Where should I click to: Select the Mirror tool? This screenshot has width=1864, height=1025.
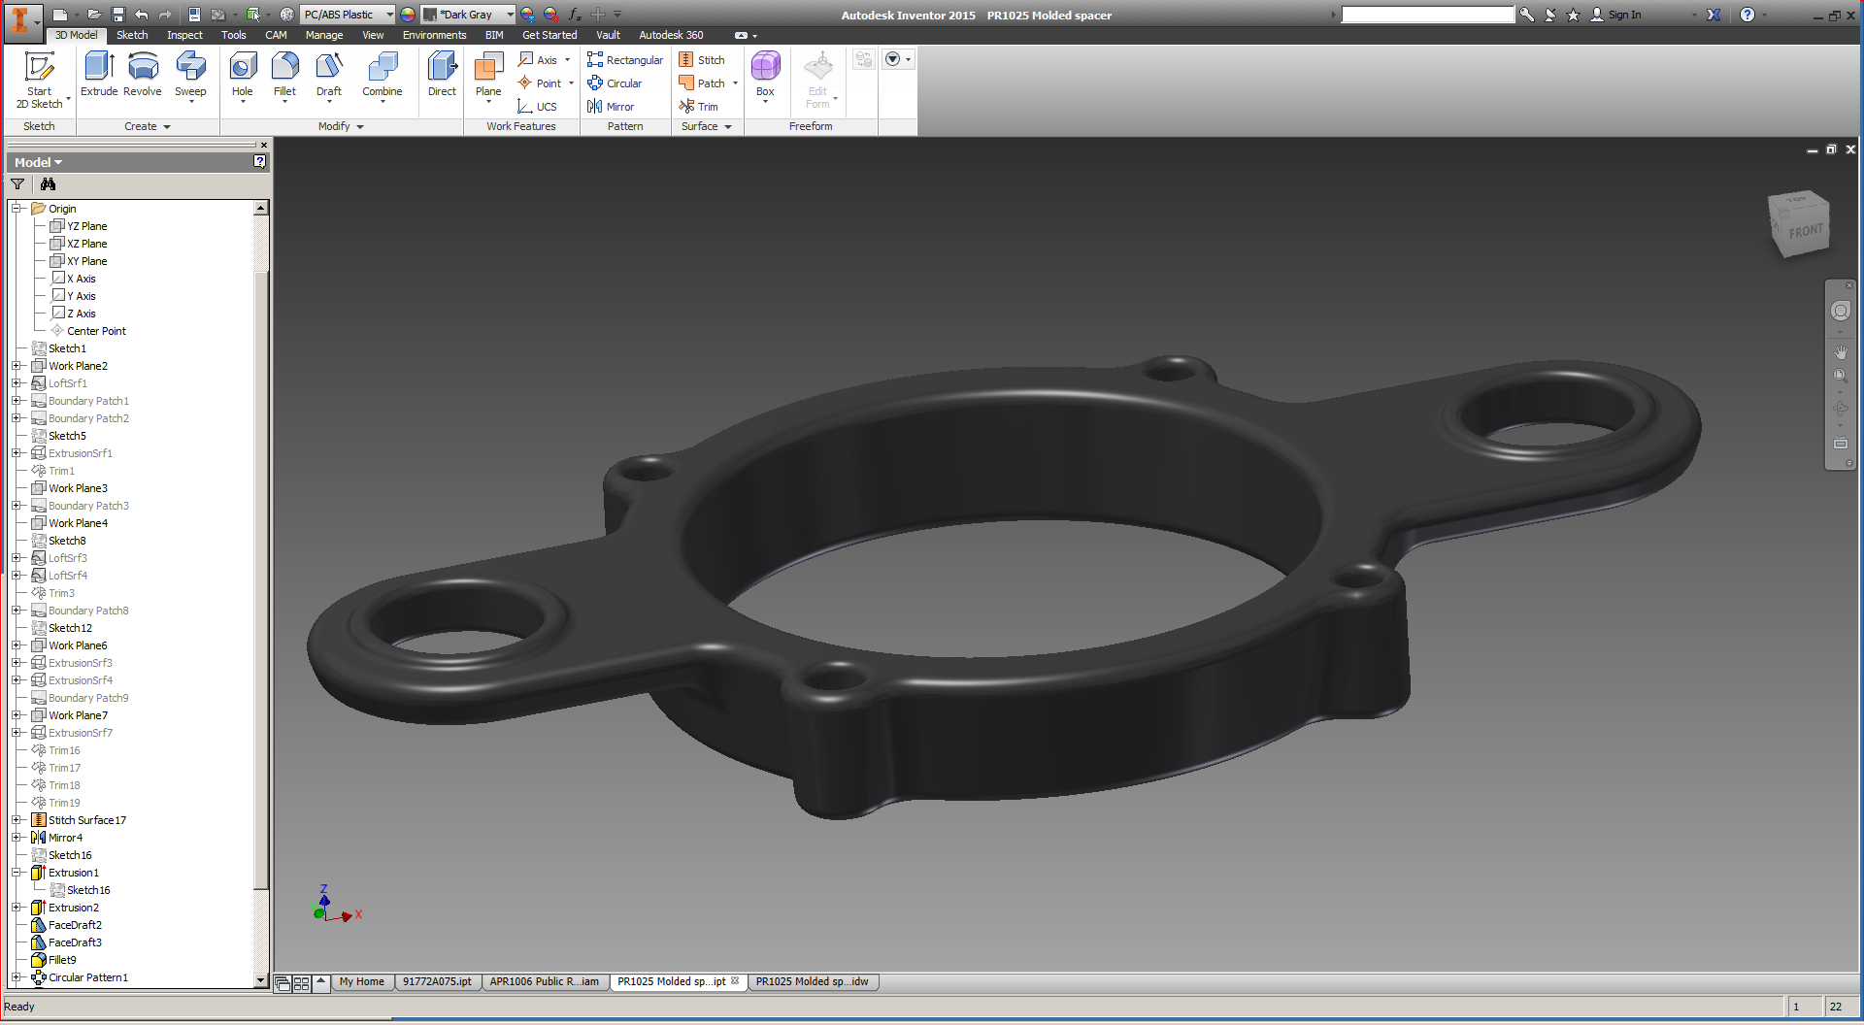(611, 107)
